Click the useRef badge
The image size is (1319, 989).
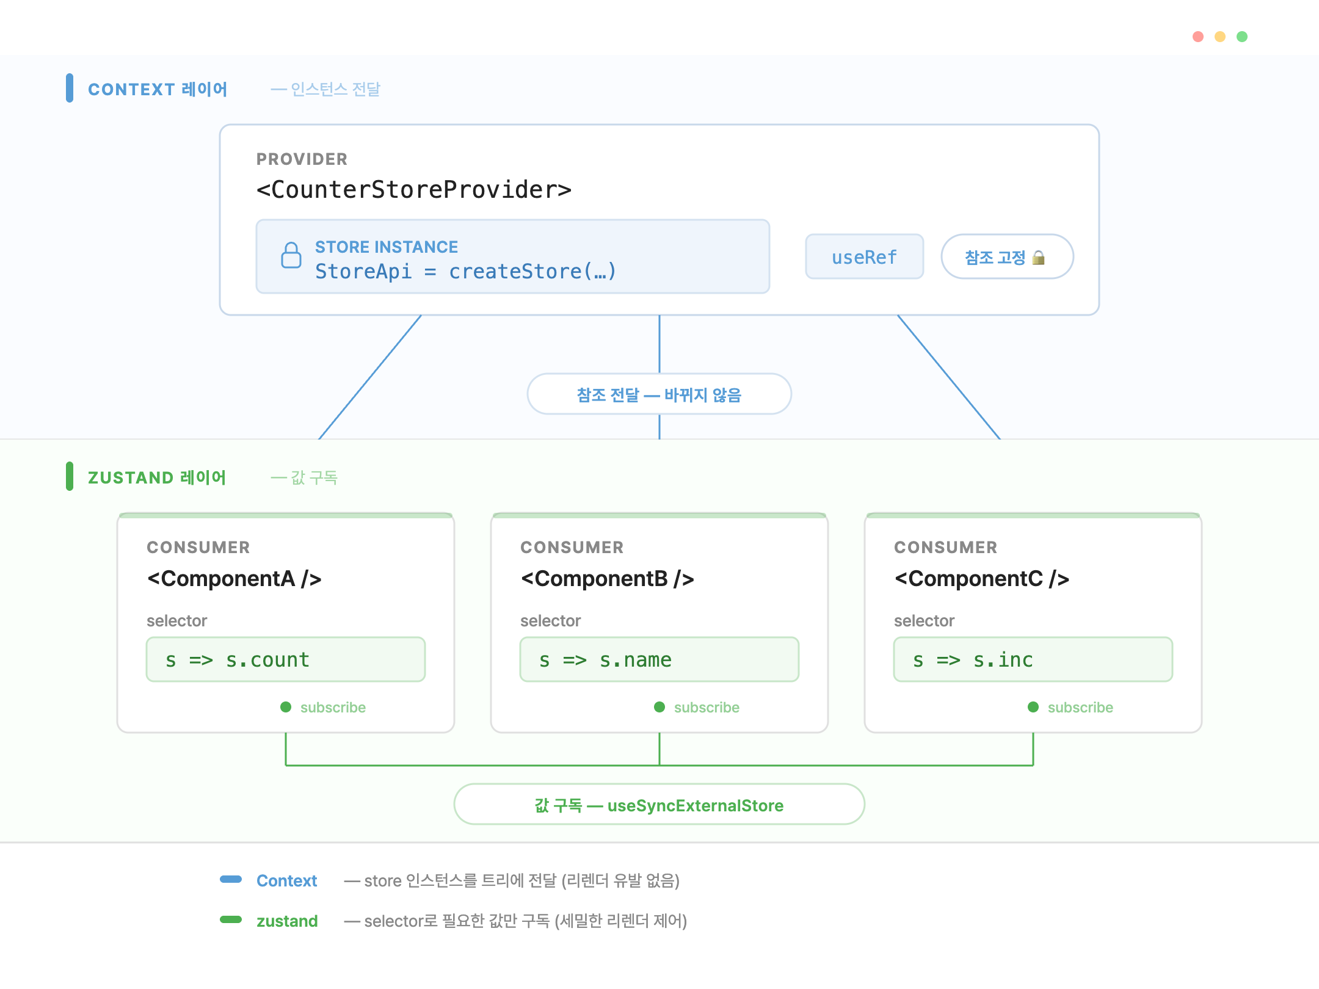click(864, 257)
